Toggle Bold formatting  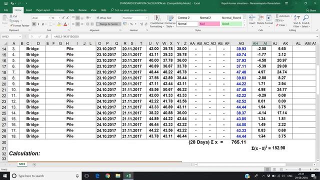pos(34,24)
